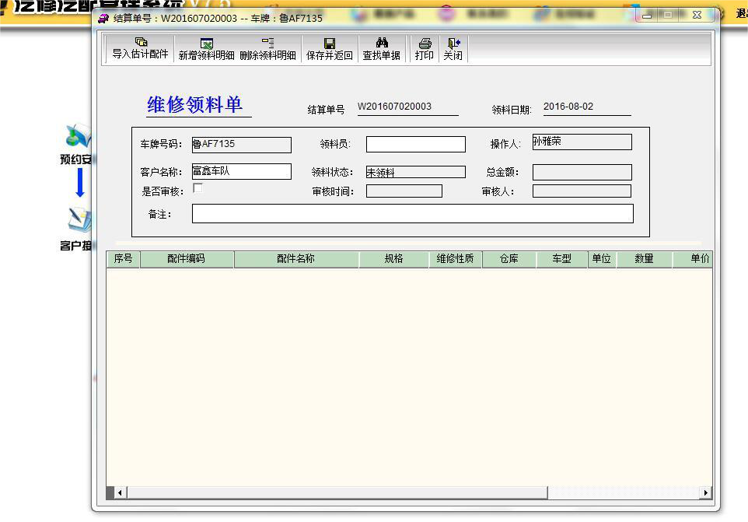Click 删除领料明细 toolbar icon

coord(267,49)
